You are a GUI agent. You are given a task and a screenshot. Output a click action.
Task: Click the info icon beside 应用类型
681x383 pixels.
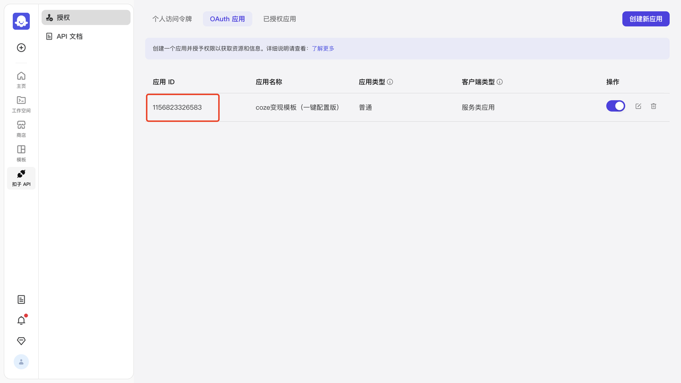390,82
